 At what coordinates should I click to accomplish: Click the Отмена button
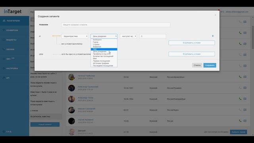[197, 65]
